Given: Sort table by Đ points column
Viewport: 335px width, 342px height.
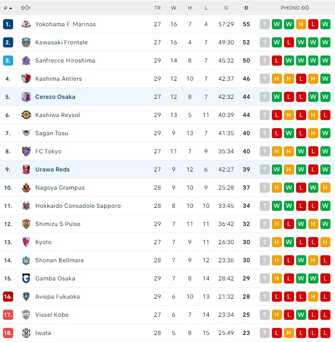Looking at the screenshot, I should 246,8.
